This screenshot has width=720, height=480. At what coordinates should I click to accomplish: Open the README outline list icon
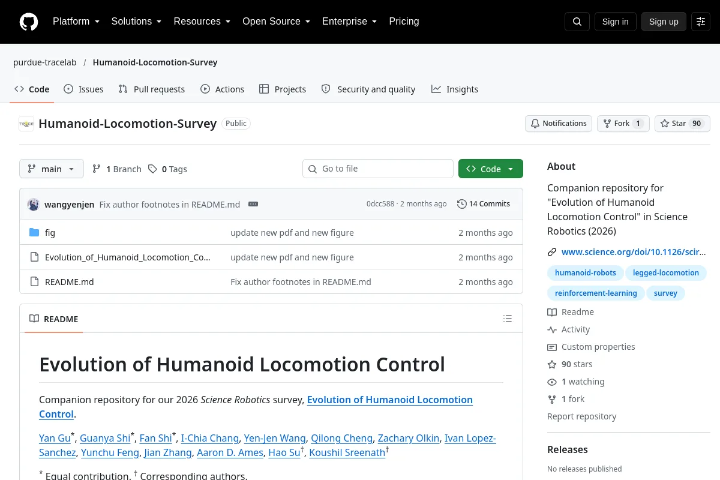(x=508, y=319)
